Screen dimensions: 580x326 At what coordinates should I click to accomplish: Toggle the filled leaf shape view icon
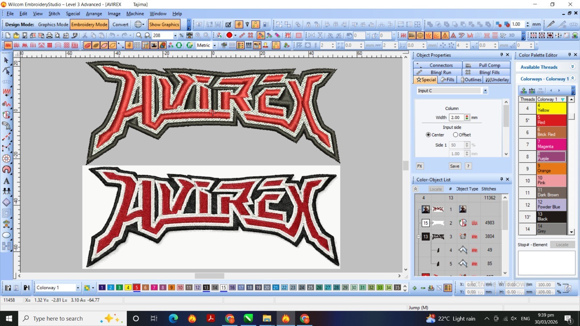pos(87,45)
